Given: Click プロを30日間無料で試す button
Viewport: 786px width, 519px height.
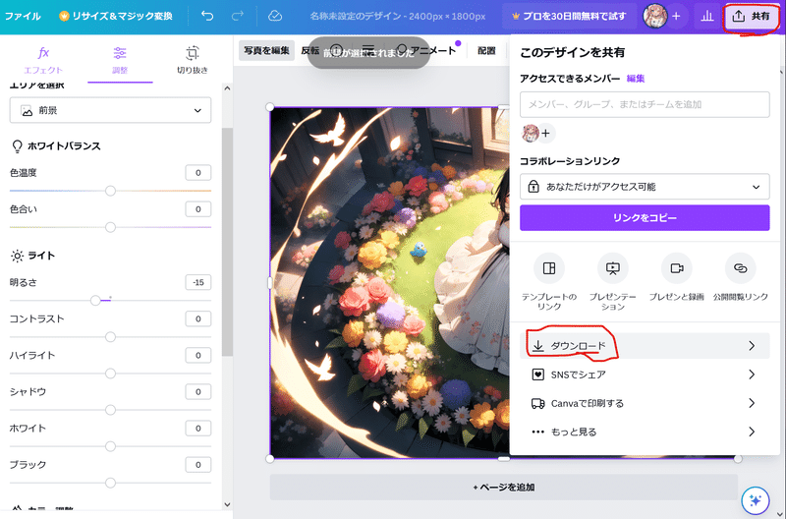Looking at the screenshot, I should coord(569,16).
